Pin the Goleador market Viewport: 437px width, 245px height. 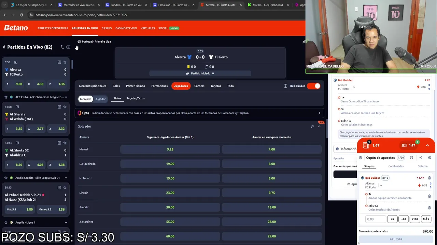coord(312,126)
